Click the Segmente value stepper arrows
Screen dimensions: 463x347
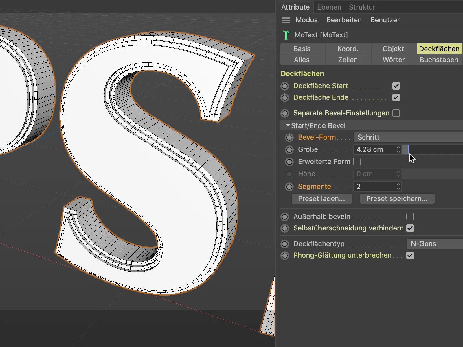click(x=398, y=187)
